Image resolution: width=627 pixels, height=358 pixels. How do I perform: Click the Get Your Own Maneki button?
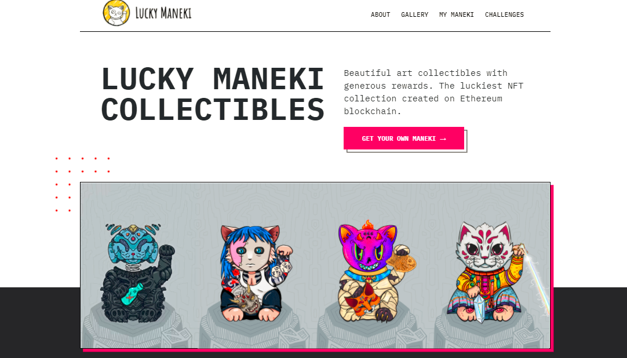pyautogui.click(x=404, y=138)
